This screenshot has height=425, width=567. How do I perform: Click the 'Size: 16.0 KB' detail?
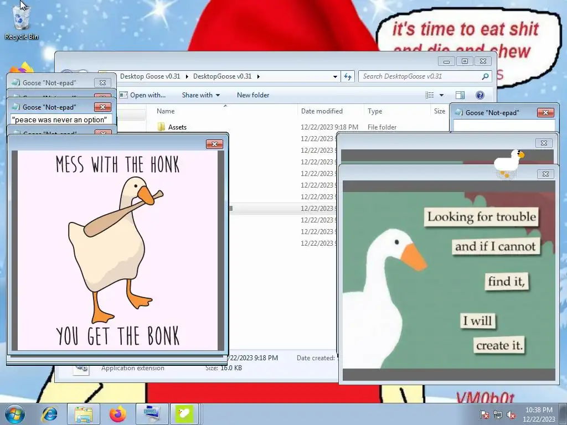point(224,368)
